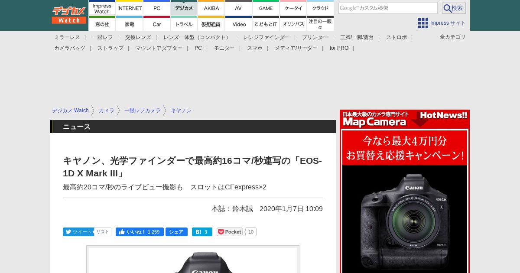Image resolution: width=520 pixels, height=273 pixels.
Task: Open the Video tab
Action: (238, 24)
